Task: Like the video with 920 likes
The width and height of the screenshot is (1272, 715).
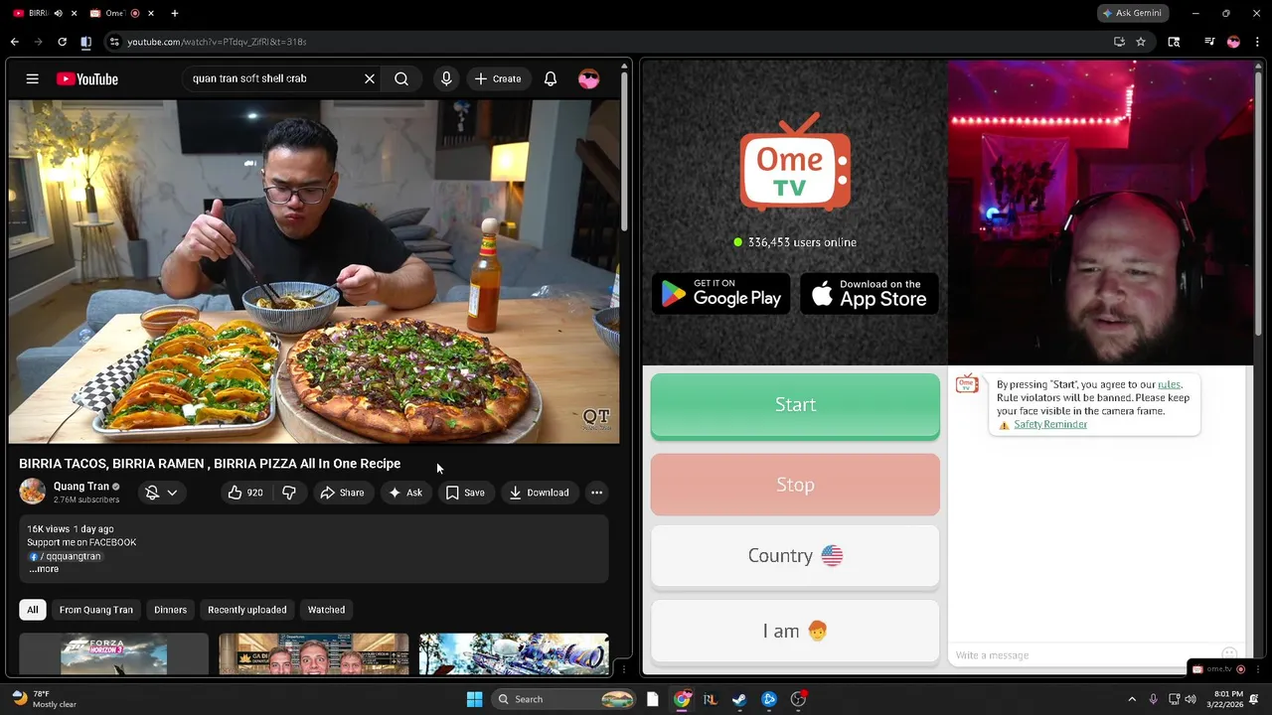Action: 245,493
